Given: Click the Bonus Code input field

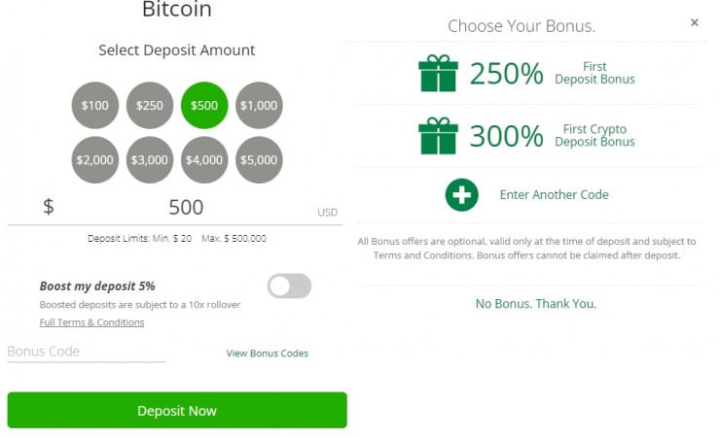Looking at the screenshot, I should click(x=86, y=351).
